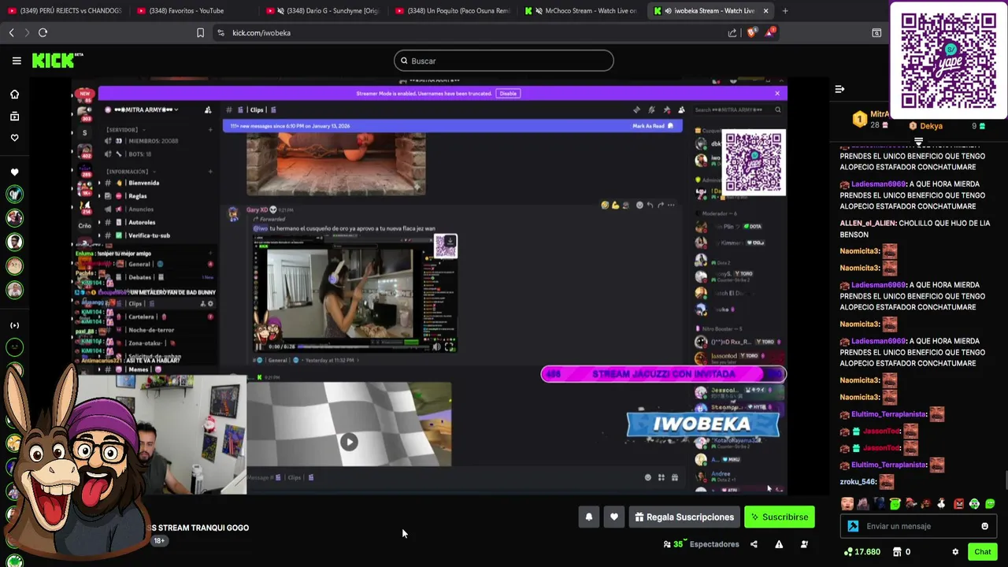Go back in browser
Image resolution: width=1008 pixels, height=567 pixels.
coord(11,32)
